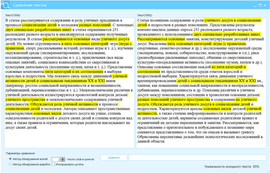The height and width of the screenshot is (173, 270).
Task: Decrease shingle word count with down arrow
Action: (x=63, y=160)
